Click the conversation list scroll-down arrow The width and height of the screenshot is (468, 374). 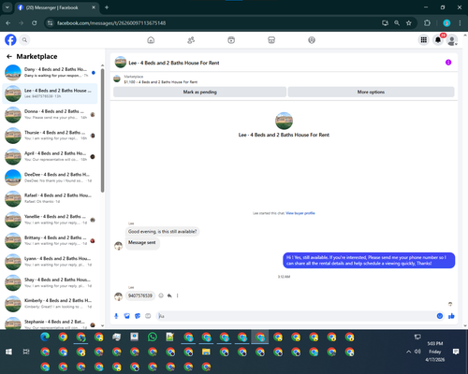(x=102, y=325)
